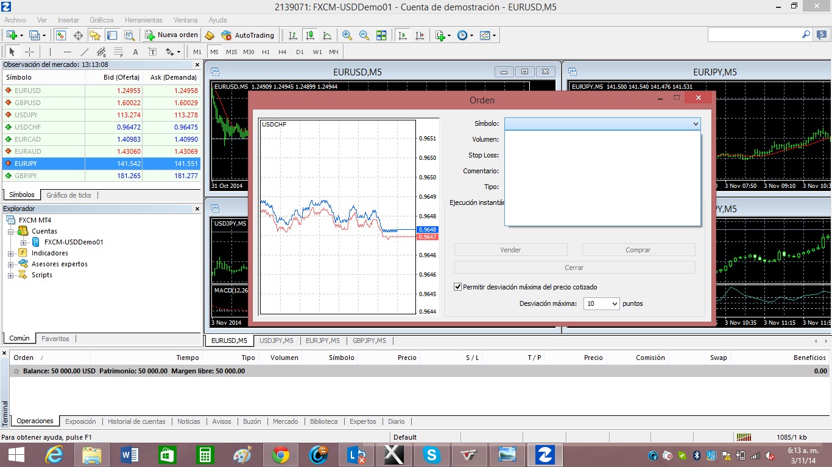Select the text 'A' drawing tool
The height and width of the screenshot is (467, 832).
[x=135, y=52]
